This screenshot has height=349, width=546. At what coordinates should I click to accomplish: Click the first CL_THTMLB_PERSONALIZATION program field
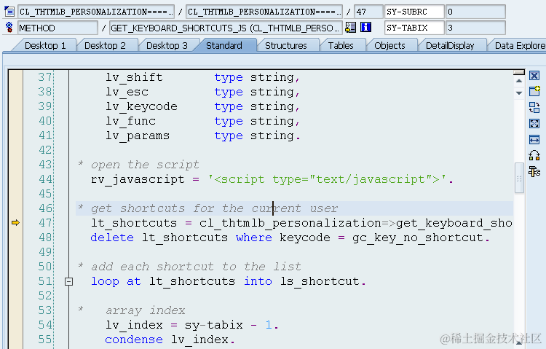coord(96,12)
